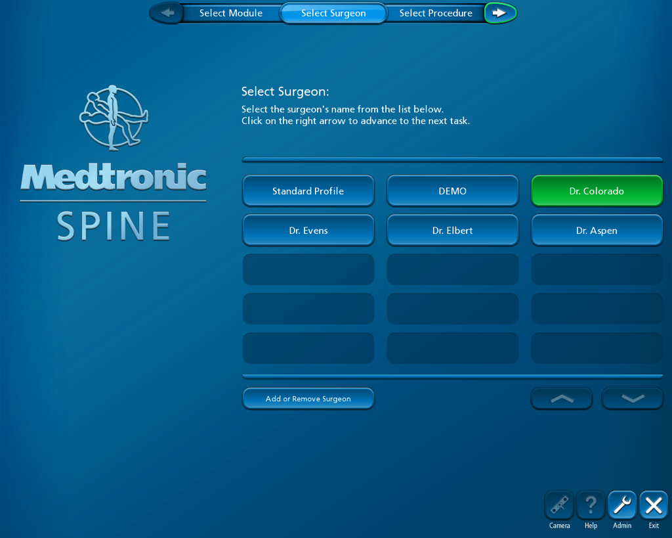Choose the Standard Profile surgeon button

click(308, 191)
